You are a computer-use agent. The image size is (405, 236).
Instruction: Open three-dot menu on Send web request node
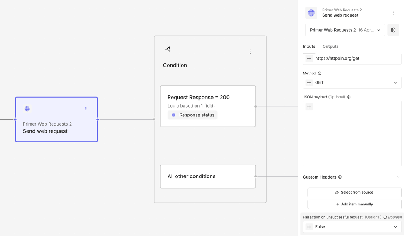point(86,109)
